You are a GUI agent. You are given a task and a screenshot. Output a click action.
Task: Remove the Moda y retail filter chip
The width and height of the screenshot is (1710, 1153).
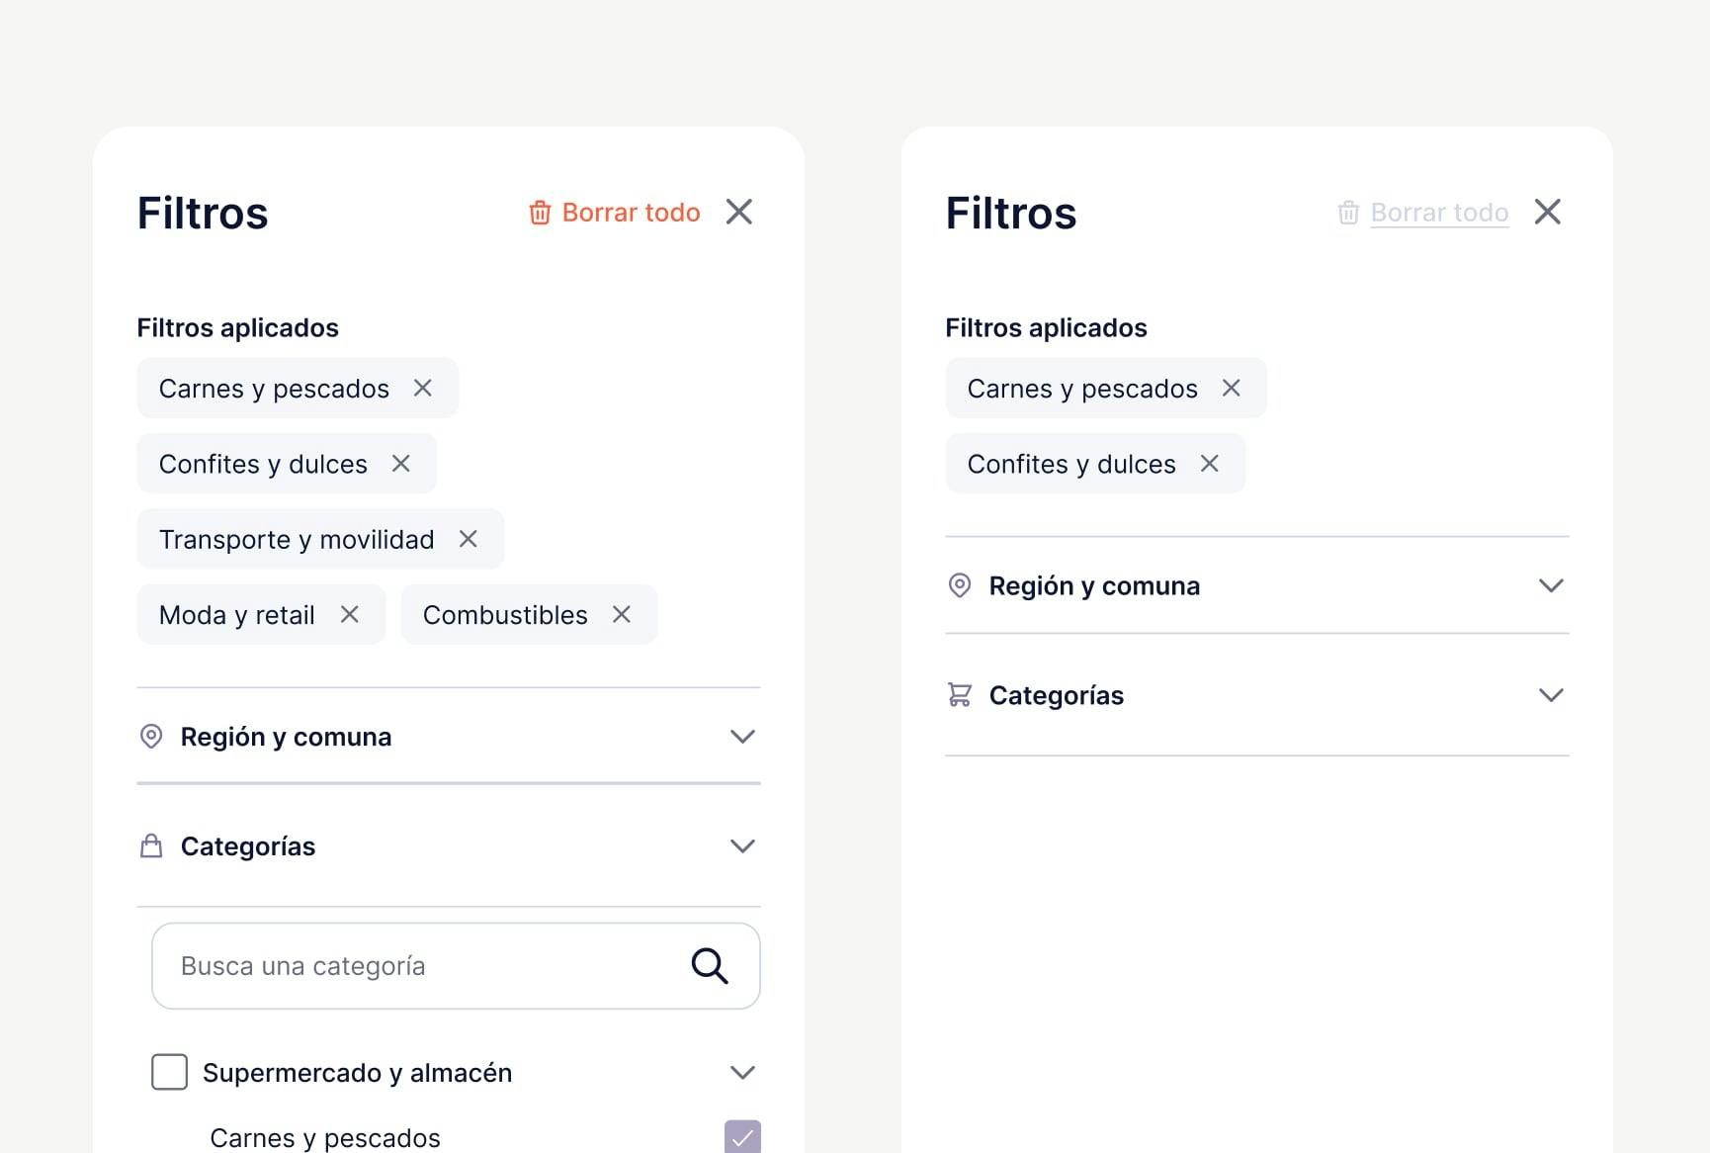click(x=350, y=614)
